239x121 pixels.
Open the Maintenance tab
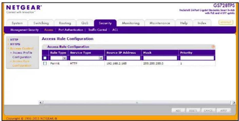click(160, 23)
